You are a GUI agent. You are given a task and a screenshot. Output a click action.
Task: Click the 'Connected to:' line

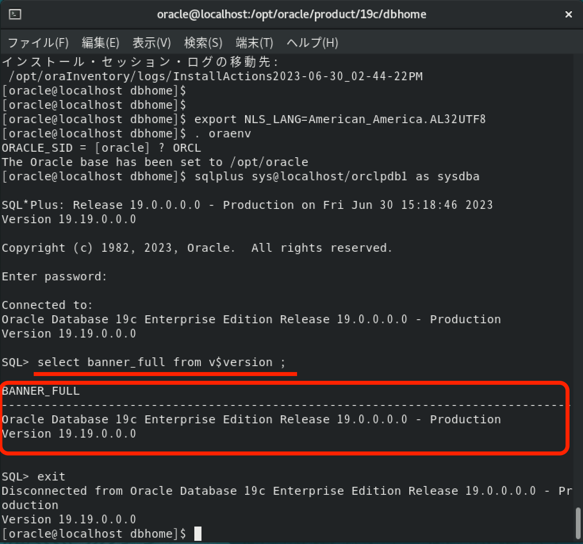[x=47, y=305]
